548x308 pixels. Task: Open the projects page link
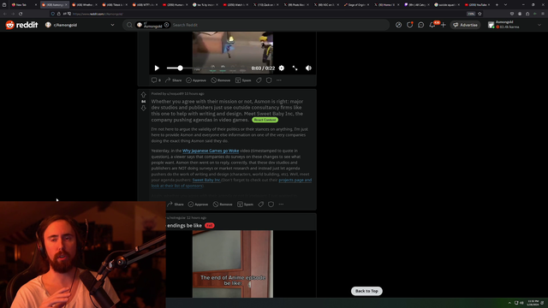(x=295, y=180)
